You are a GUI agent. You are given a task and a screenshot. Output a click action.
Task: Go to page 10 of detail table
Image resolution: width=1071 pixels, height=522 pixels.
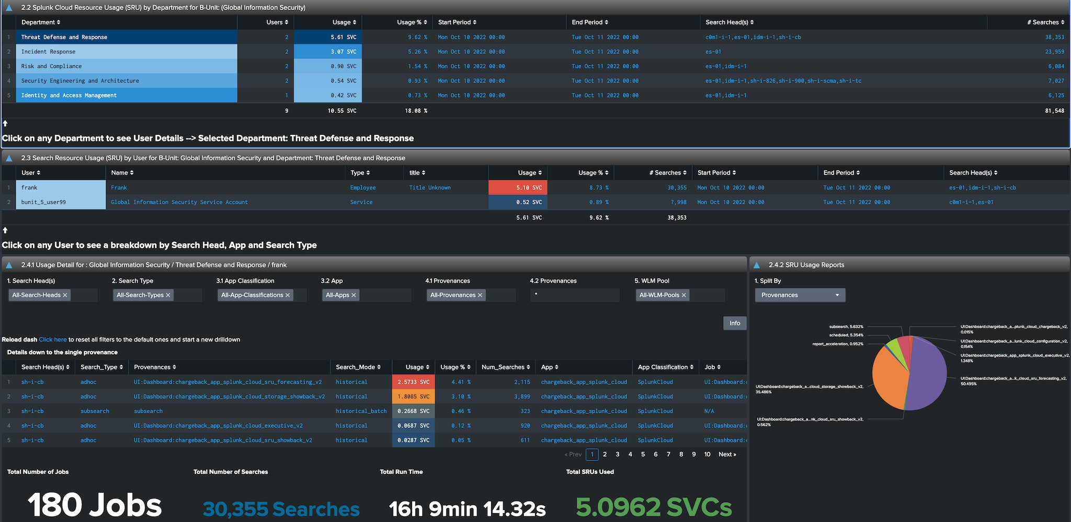707,455
